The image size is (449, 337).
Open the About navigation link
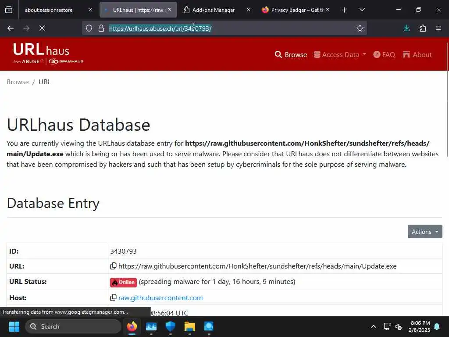click(417, 54)
